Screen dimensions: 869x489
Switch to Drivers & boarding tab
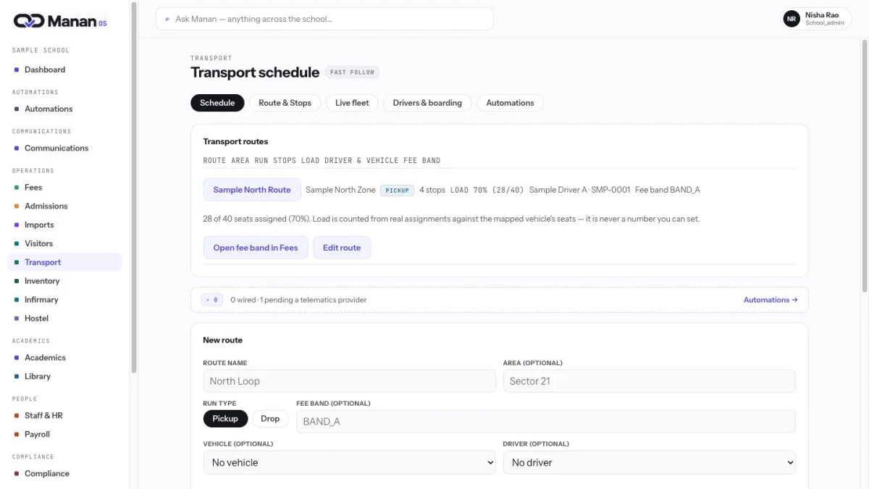(x=427, y=103)
